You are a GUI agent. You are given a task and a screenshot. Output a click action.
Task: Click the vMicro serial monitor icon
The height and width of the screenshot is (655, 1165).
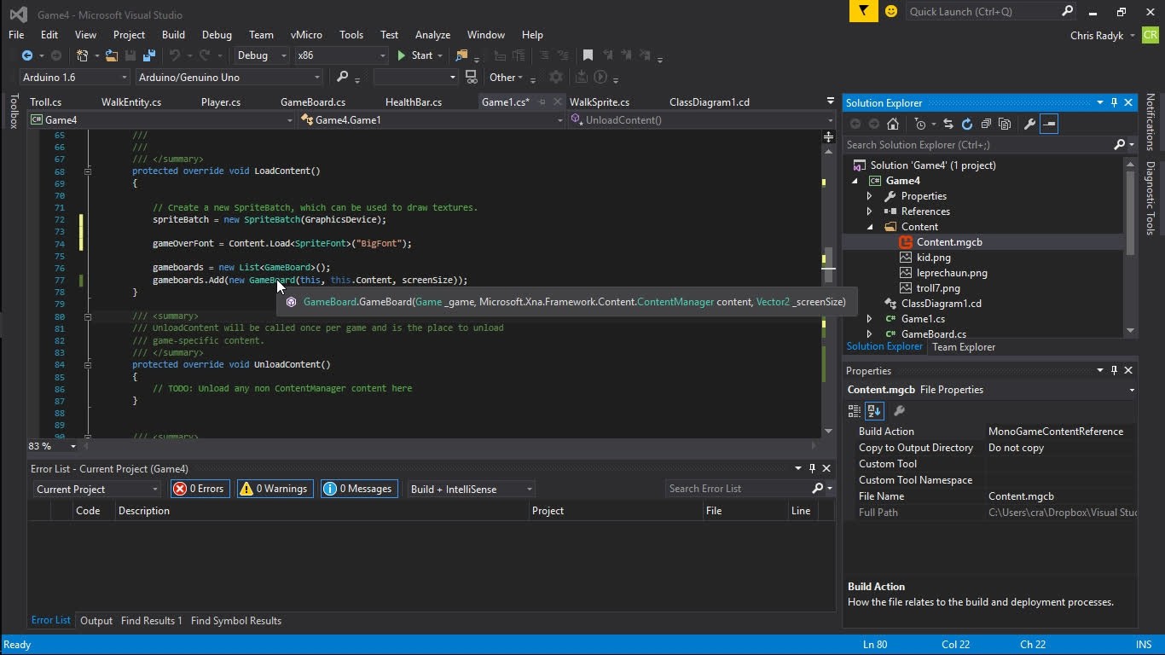471,77
